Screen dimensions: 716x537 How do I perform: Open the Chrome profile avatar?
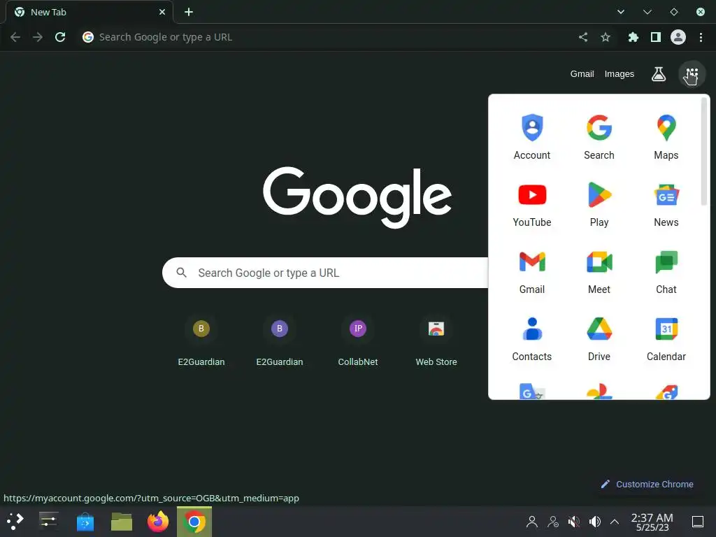(678, 37)
